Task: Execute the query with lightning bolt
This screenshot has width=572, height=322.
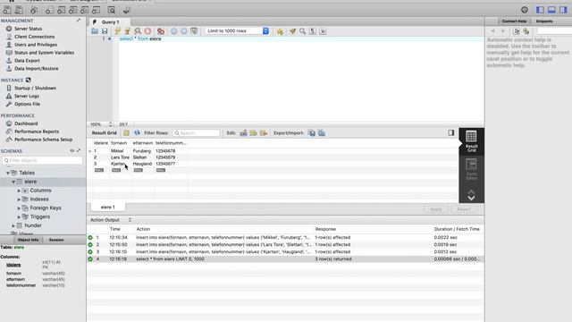Action: [x=117, y=31]
